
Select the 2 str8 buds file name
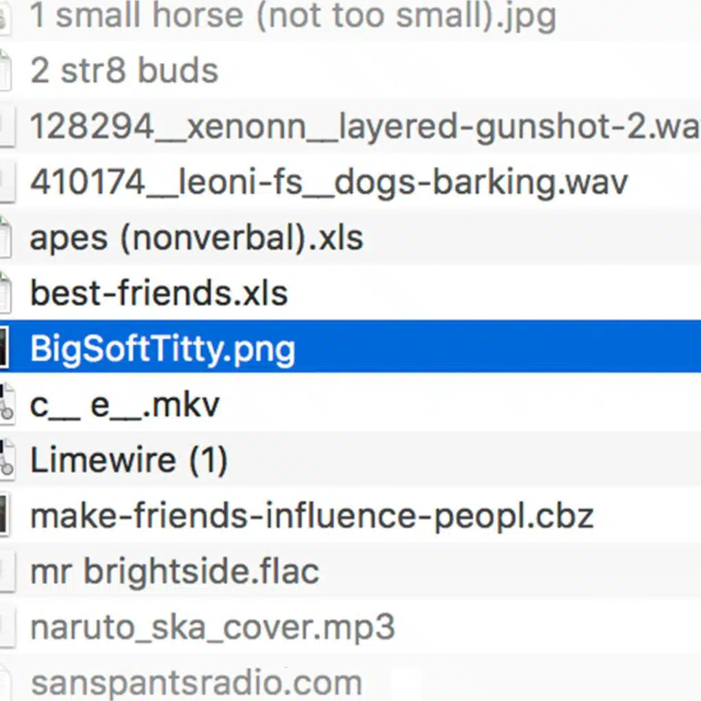[x=124, y=71]
